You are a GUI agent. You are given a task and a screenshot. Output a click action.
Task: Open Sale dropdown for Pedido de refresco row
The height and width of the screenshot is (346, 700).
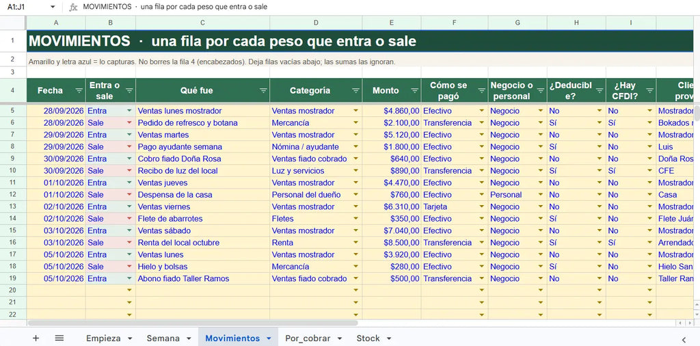129,123
